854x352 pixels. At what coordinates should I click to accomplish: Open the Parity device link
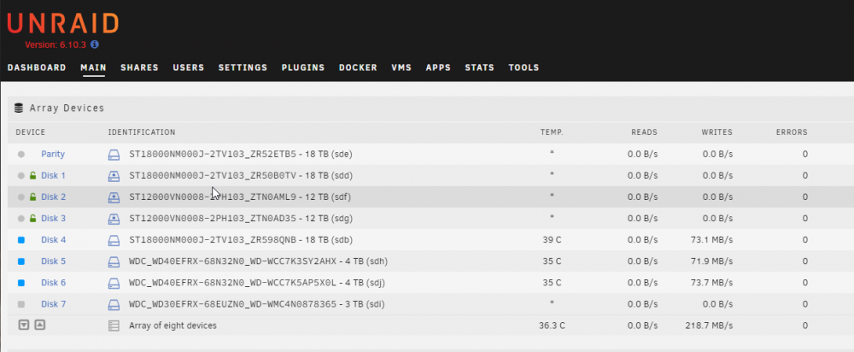tap(53, 154)
